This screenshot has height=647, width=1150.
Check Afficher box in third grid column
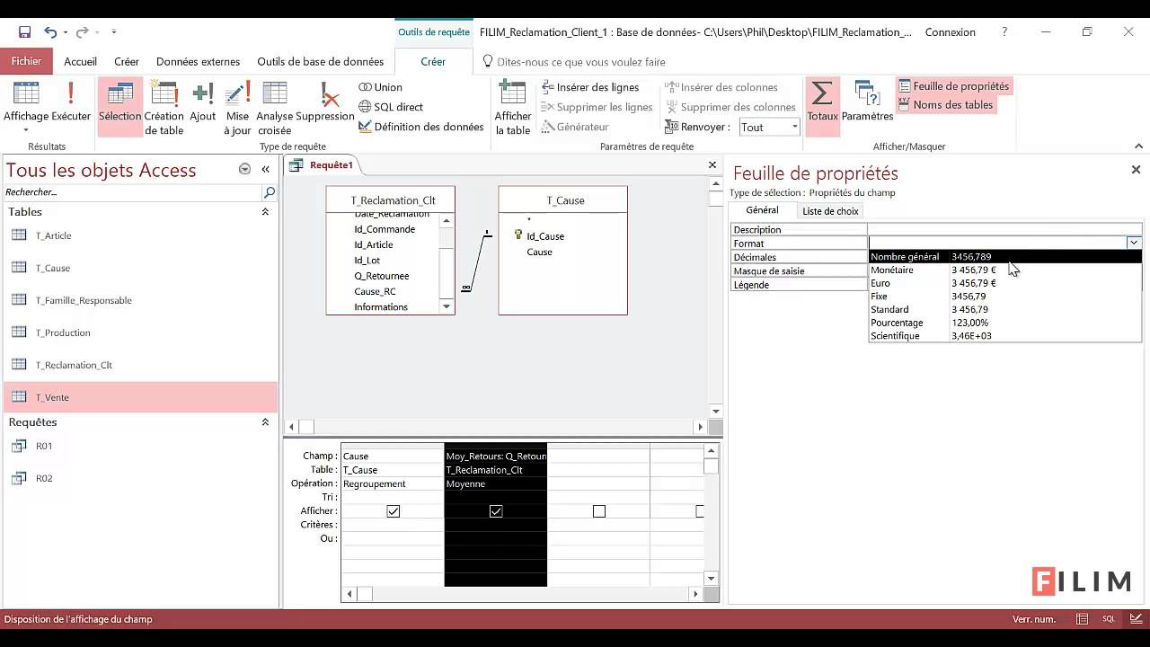click(599, 511)
